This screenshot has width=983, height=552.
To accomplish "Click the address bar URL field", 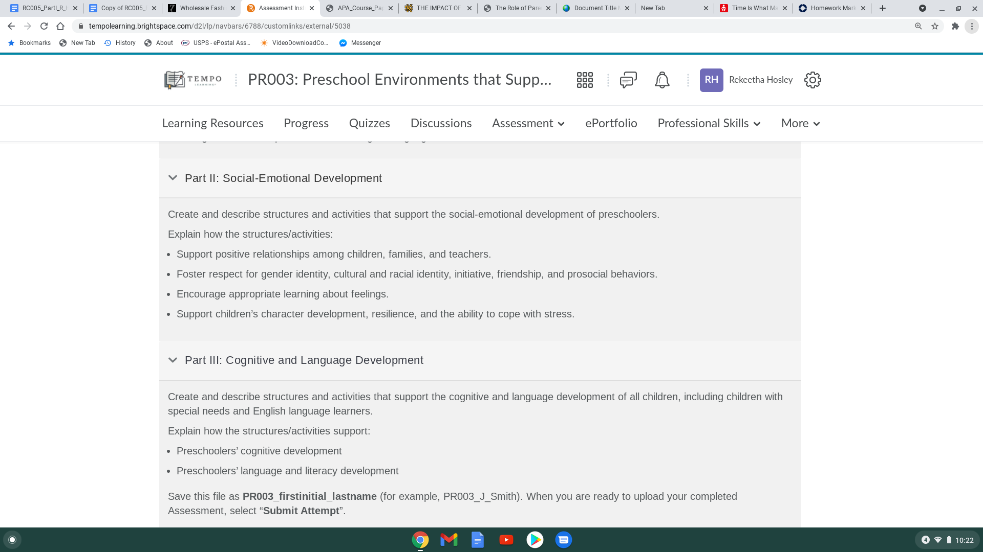I will click(x=491, y=26).
